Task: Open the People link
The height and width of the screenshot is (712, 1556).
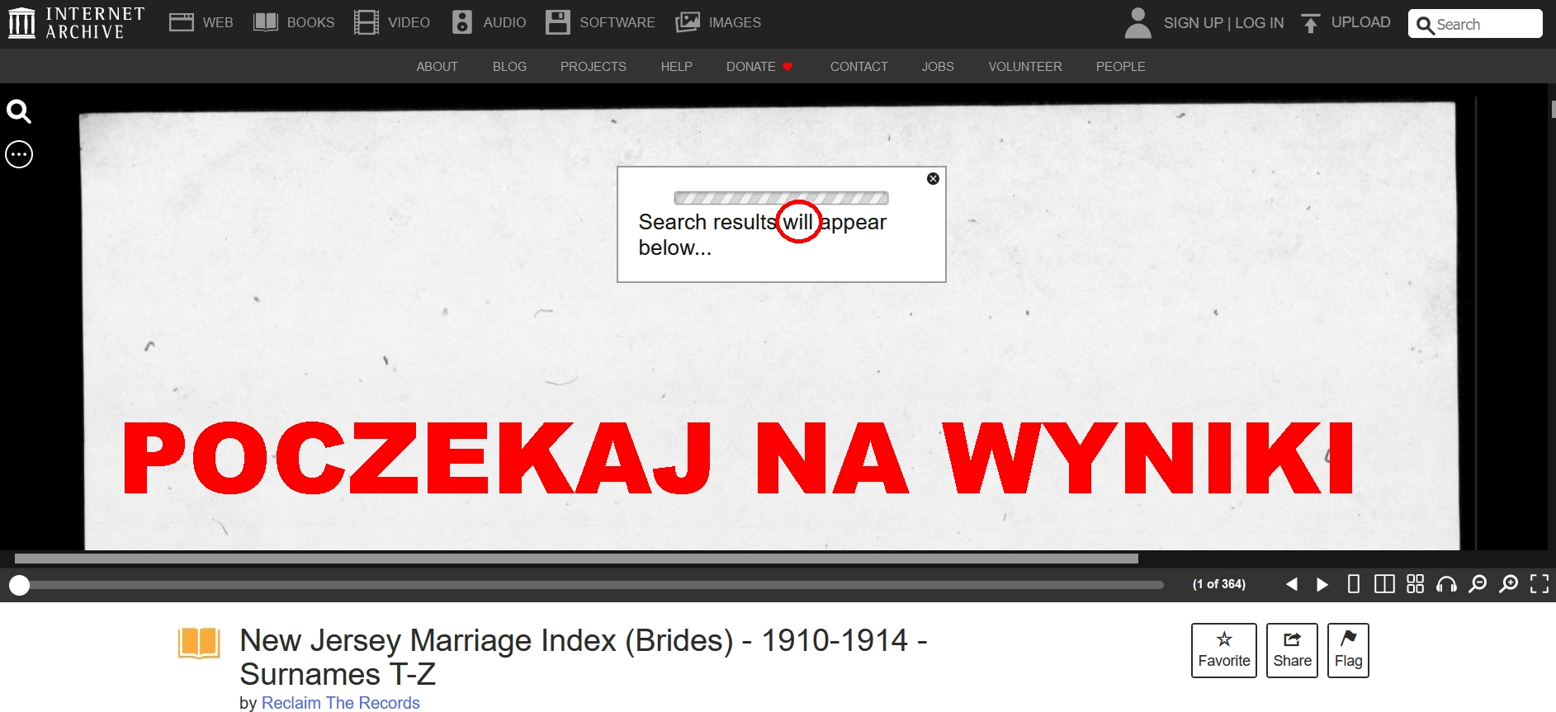Action: point(1120,67)
